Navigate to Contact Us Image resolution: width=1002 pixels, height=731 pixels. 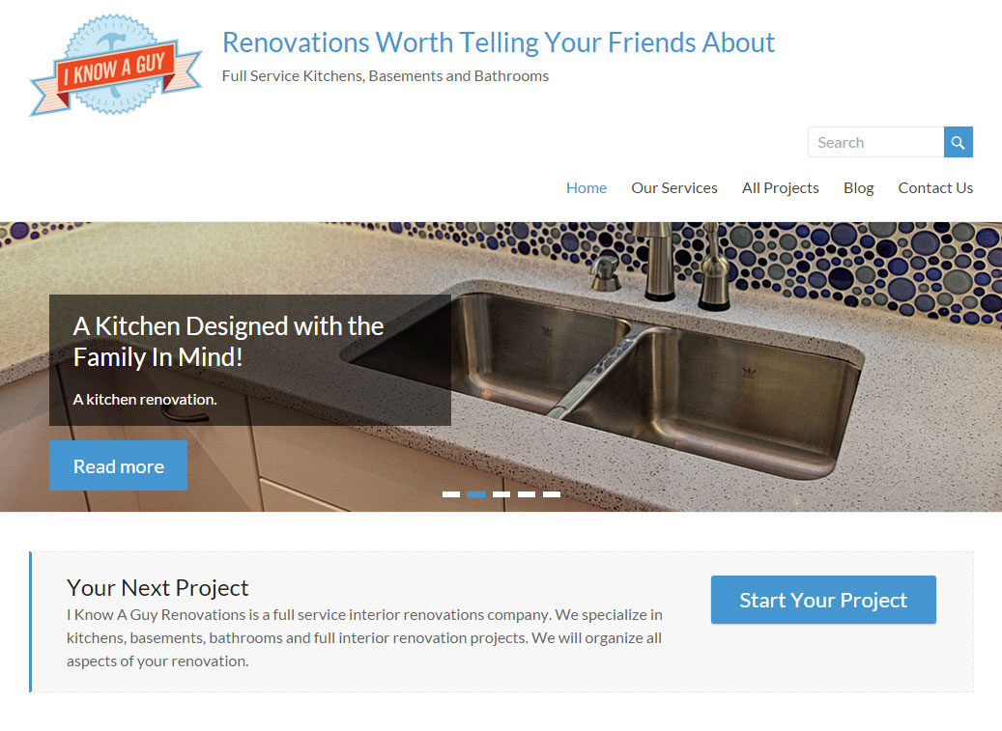[935, 188]
